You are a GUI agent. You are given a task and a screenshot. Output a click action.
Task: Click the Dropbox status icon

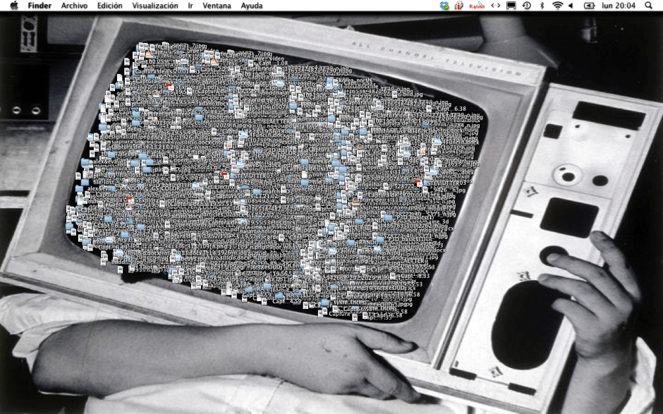(444, 6)
